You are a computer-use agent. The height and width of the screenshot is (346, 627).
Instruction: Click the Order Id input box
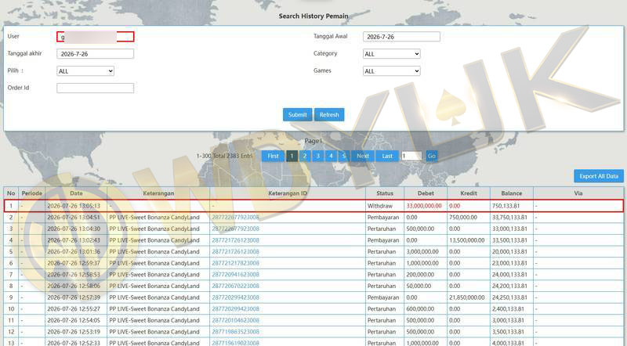click(x=95, y=88)
